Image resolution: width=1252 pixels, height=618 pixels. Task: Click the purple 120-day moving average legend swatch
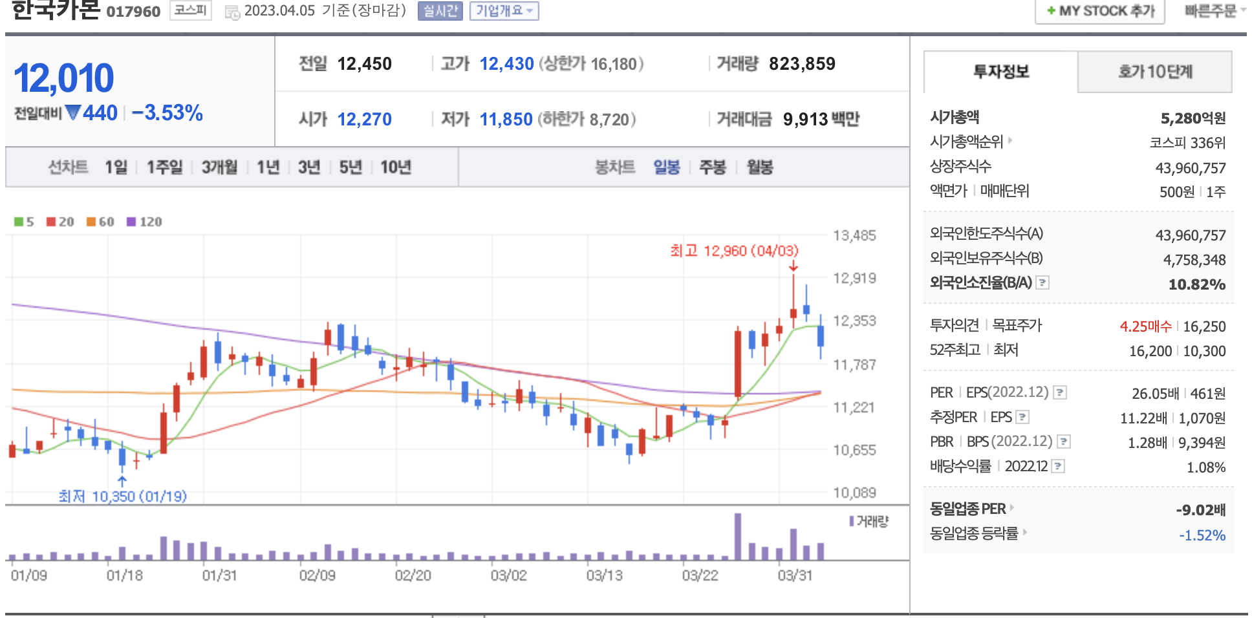[x=131, y=222]
